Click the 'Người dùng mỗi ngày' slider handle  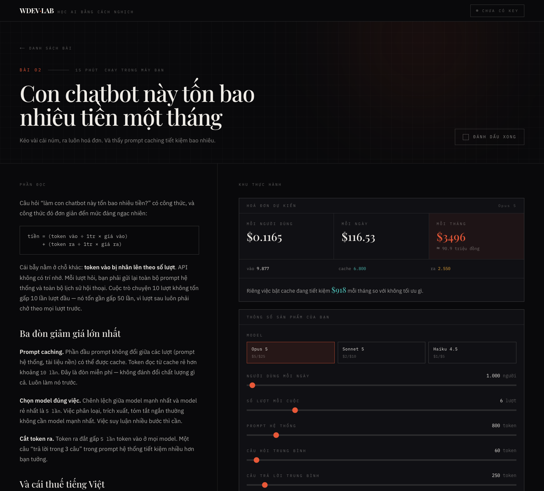(252, 385)
